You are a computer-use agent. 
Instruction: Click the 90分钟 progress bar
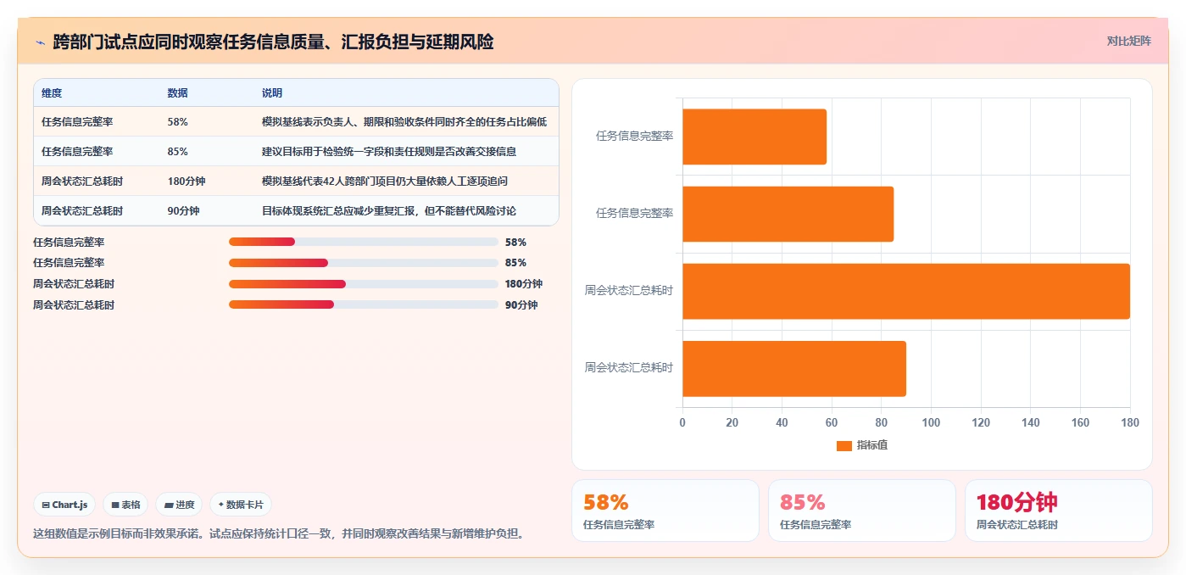(364, 304)
